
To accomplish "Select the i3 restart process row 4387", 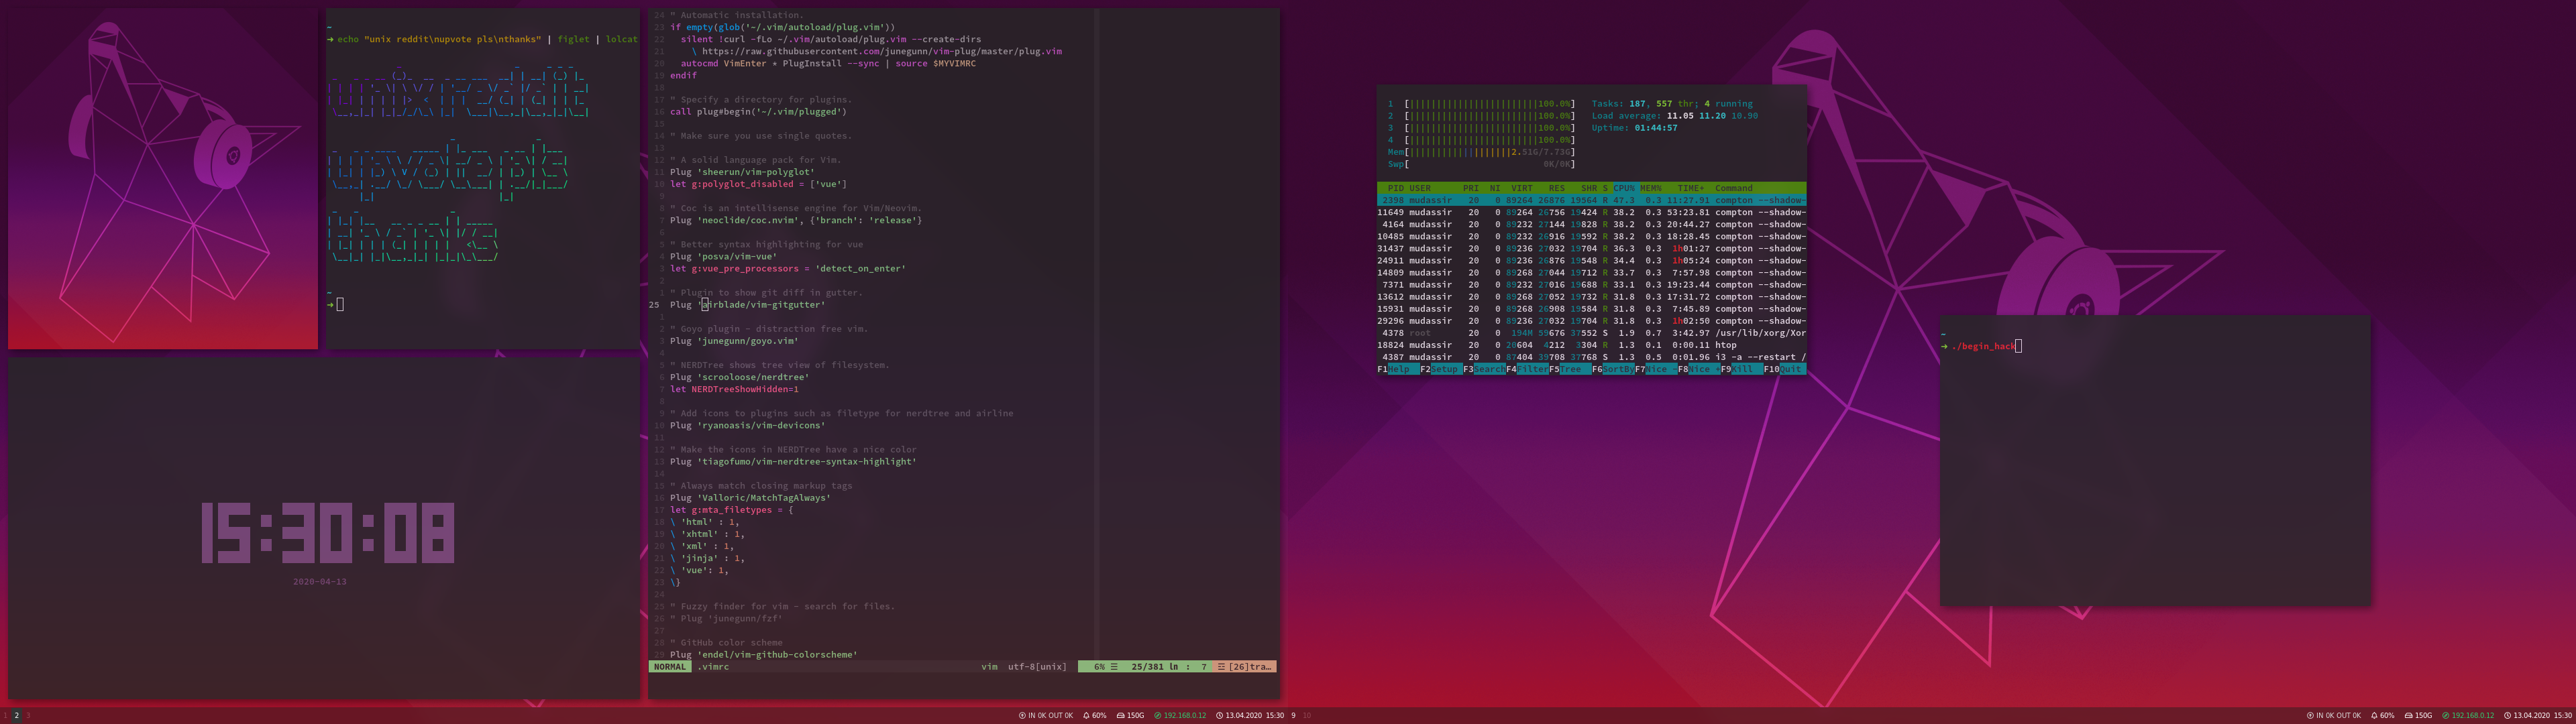I will tap(1592, 357).
